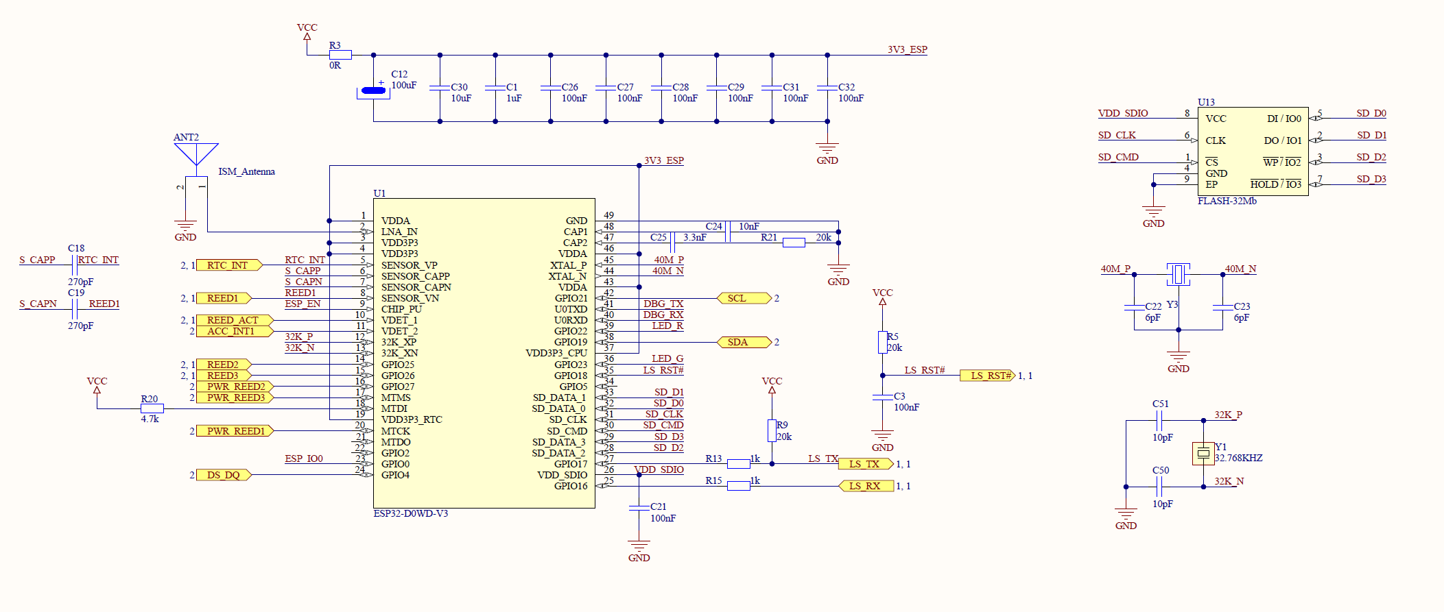Click the ESP_IO0 net label

[304, 458]
